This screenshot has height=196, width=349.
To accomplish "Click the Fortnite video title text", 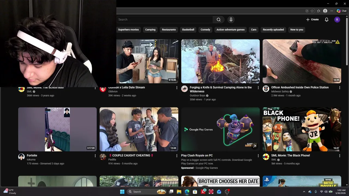I will [32, 155].
